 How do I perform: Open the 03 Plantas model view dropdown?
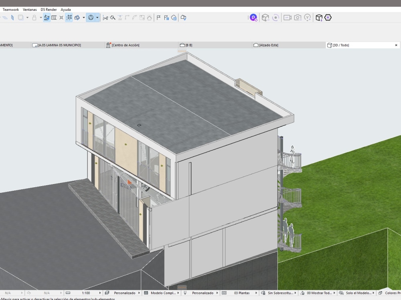[x=240, y=293]
